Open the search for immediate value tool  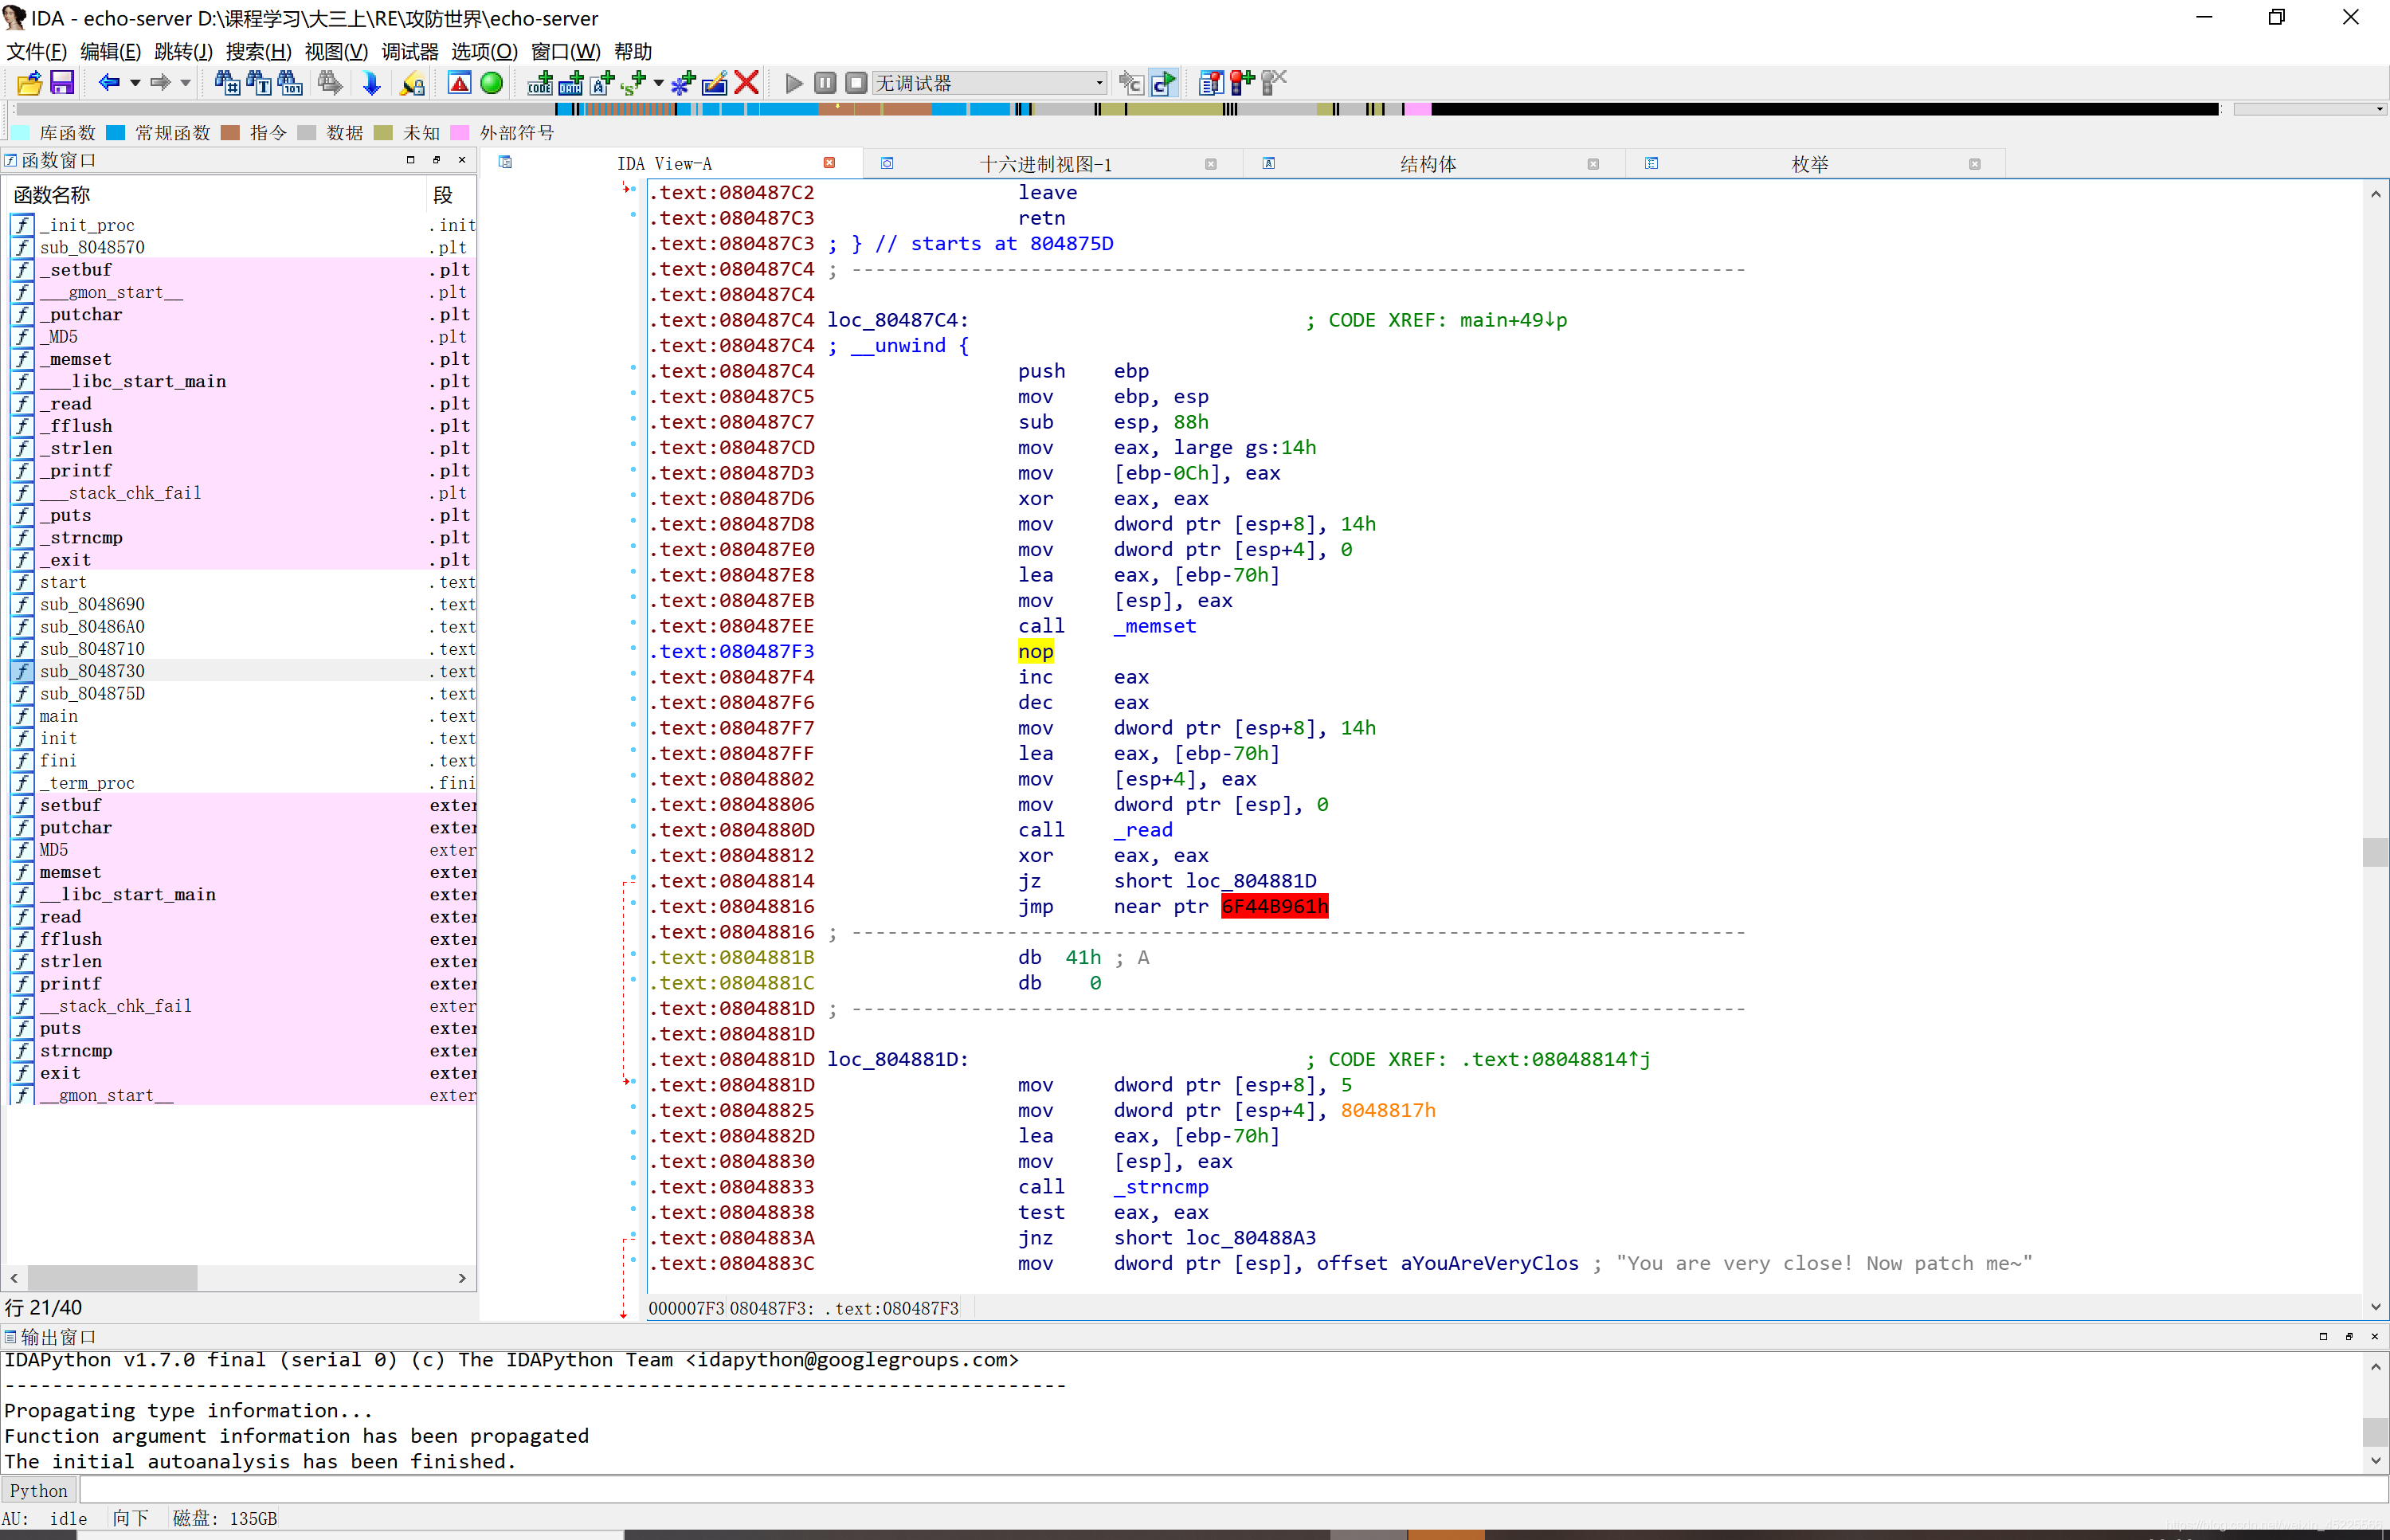click(227, 83)
